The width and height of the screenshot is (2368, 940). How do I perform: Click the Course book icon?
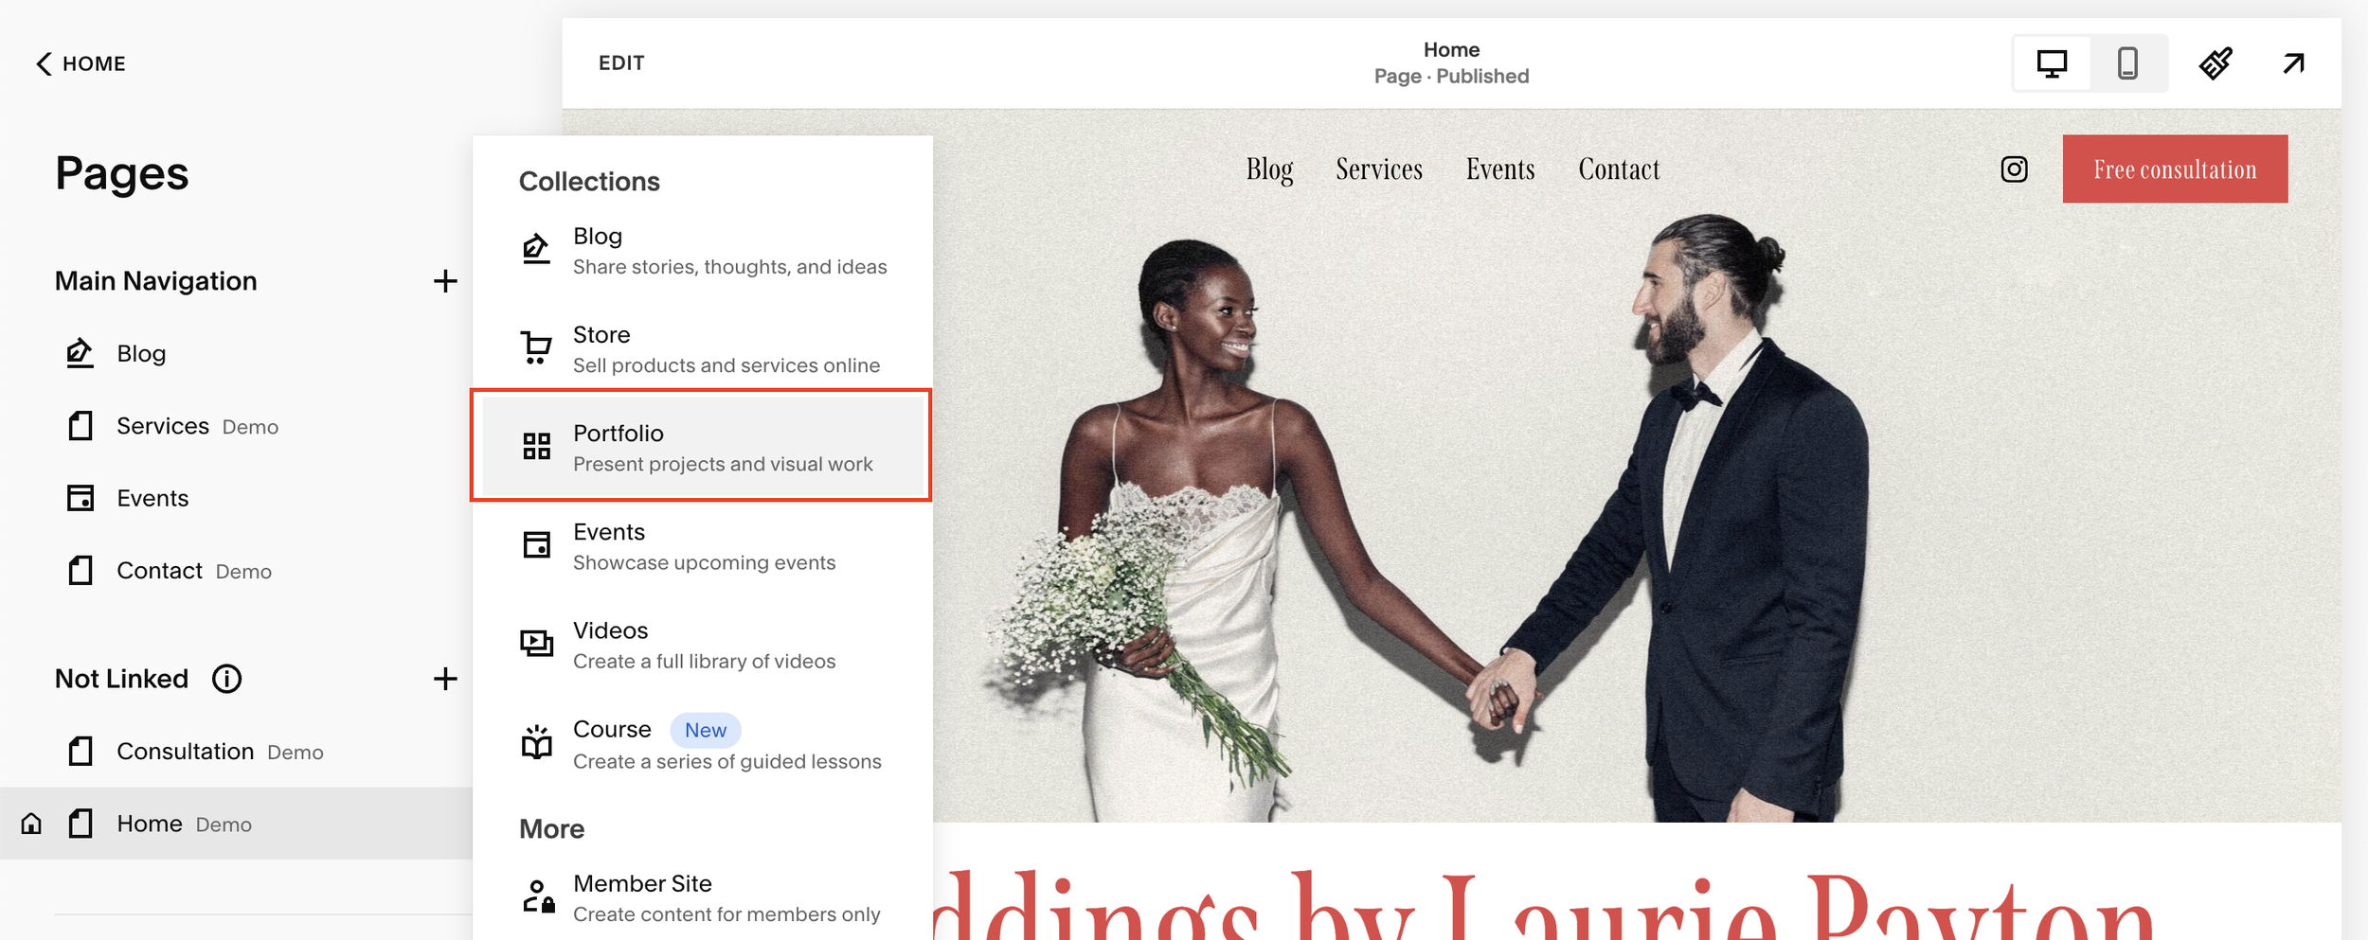(x=536, y=742)
